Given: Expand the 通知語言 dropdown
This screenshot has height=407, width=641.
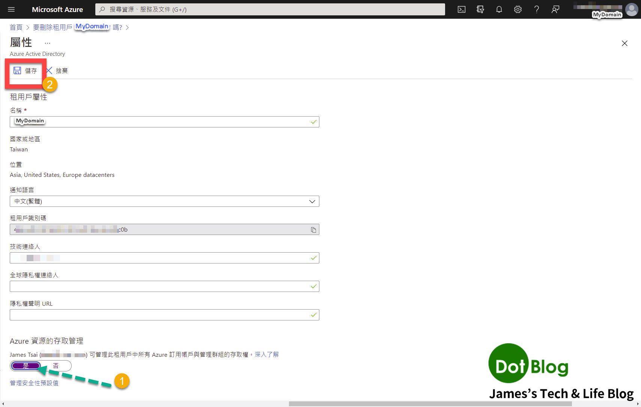Looking at the screenshot, I should click(164, 201).
